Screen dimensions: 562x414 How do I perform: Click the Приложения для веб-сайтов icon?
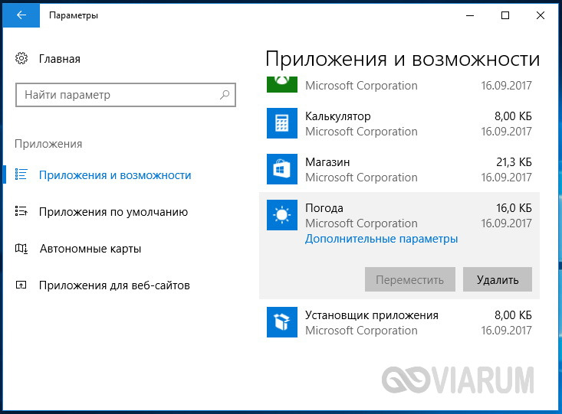point(21,285)
